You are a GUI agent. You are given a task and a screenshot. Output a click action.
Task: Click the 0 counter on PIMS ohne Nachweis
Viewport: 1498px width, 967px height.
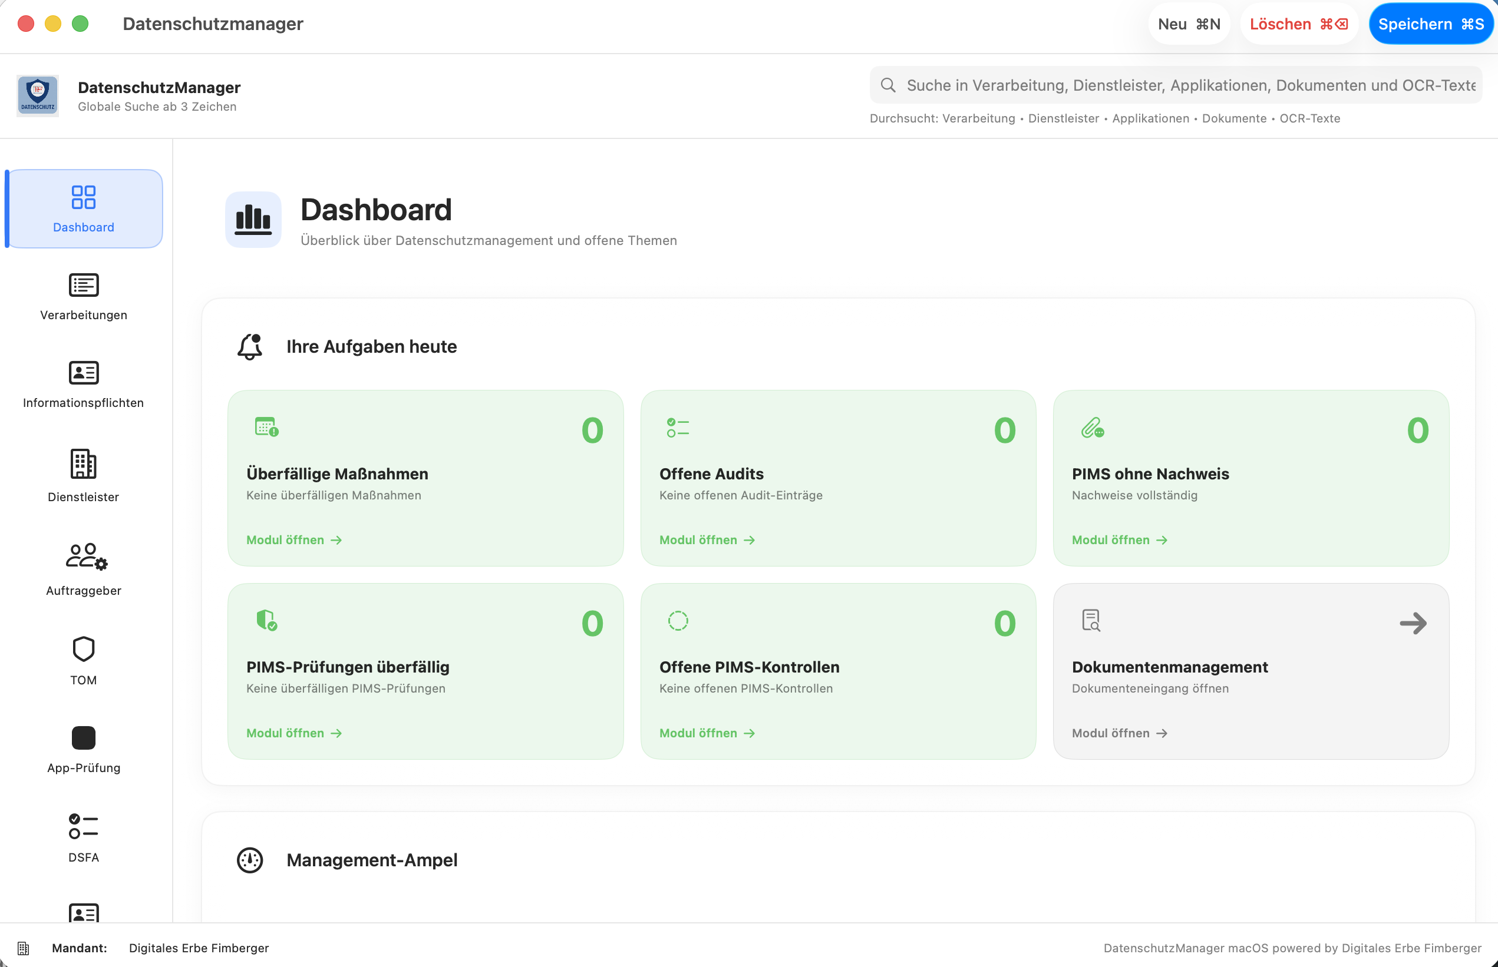pos(1418,430)
